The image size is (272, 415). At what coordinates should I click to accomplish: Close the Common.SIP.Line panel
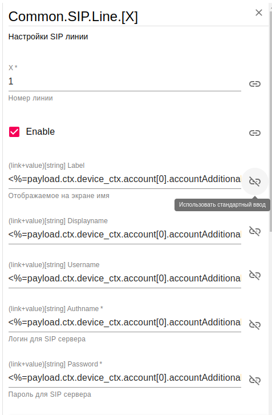click(259, 13)
